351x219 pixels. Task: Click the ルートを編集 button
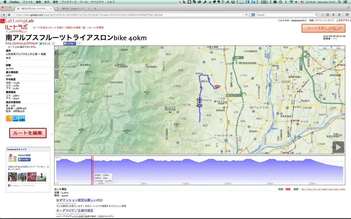point(28,133)
